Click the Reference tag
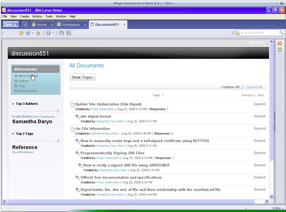The height and width of the screenshot is (212, 286). tap(25, 147)
